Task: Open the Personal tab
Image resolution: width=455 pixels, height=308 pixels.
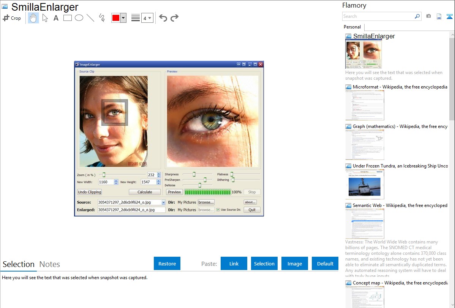Action: pos(352,27)
